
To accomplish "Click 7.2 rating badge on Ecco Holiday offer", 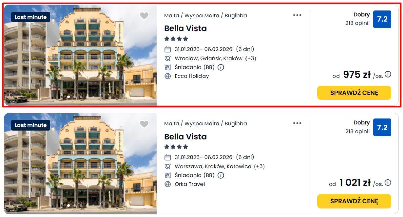I will pyautogui.click(x=382, y=19).
